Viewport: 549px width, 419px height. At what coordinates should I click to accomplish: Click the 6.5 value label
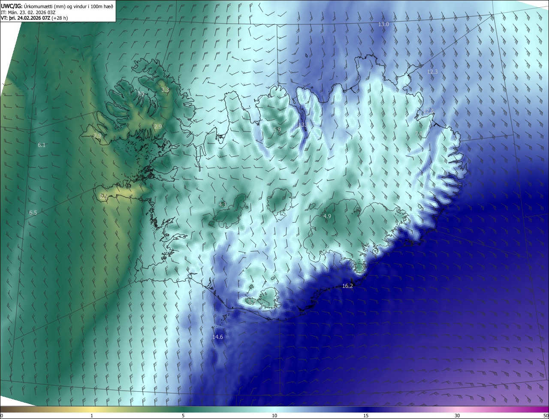(33, 213)
